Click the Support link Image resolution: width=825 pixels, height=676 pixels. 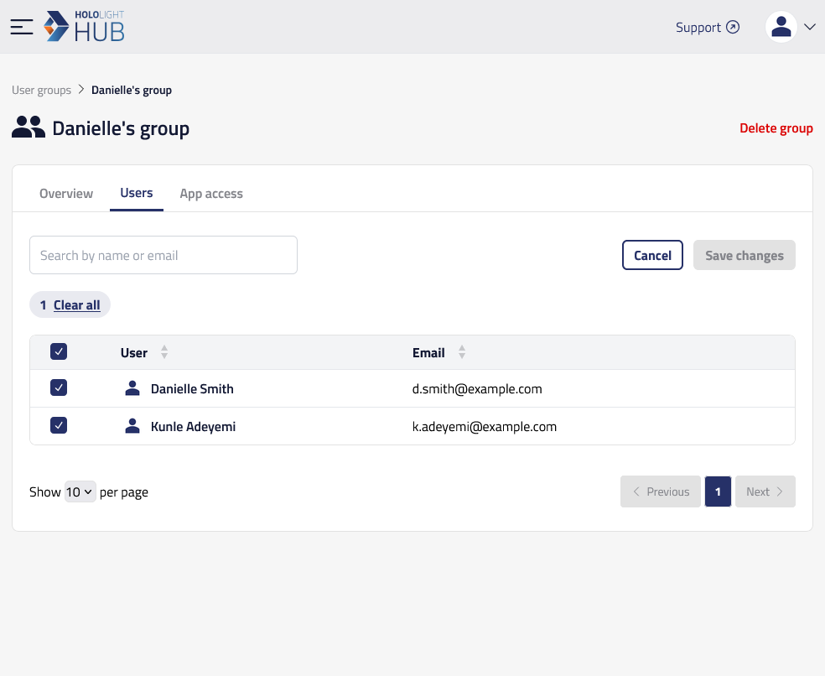click(698, 28)
